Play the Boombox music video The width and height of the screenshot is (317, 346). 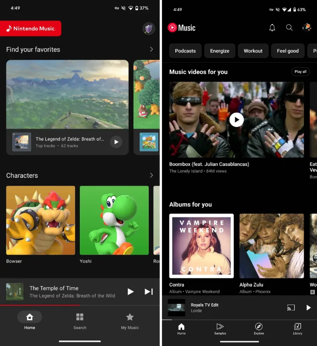(x=237, y=120)
